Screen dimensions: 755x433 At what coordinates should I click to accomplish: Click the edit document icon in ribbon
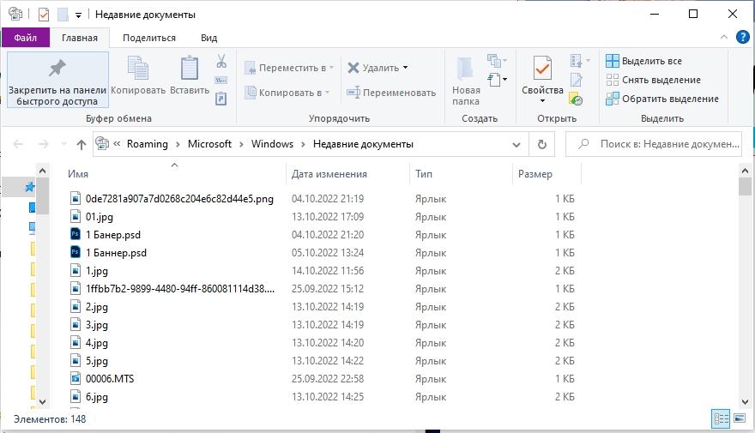click(576, 80)
